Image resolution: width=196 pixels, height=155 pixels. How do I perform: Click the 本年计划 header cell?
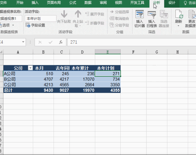pos(108,68)
